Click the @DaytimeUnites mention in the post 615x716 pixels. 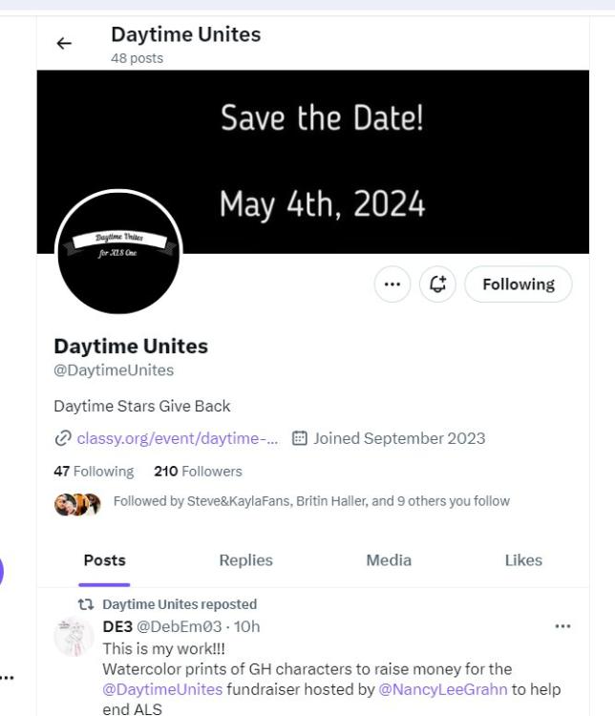point(162,689)
